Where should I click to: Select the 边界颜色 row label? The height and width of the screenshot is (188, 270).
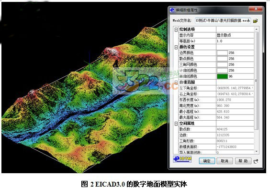click(x=186, y=52)
